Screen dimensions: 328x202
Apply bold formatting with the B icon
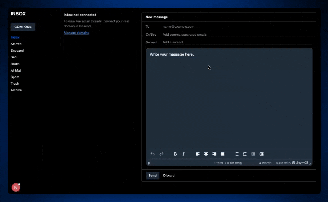pos(175,154)
